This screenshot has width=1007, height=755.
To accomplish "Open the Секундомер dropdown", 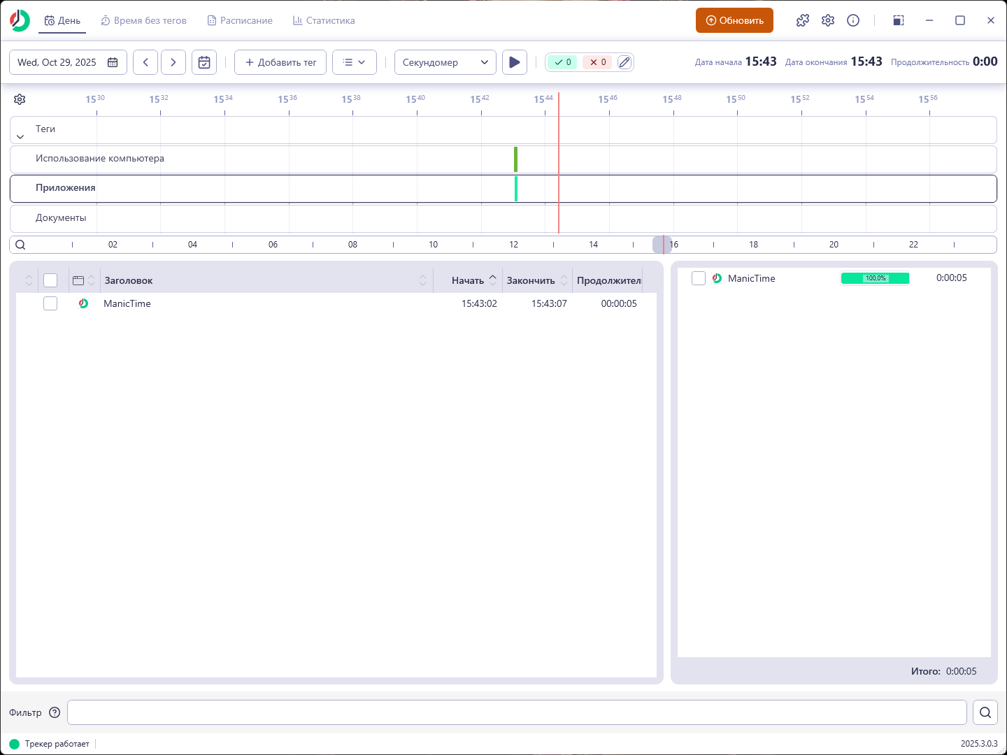I will click(x=445, y=62).
